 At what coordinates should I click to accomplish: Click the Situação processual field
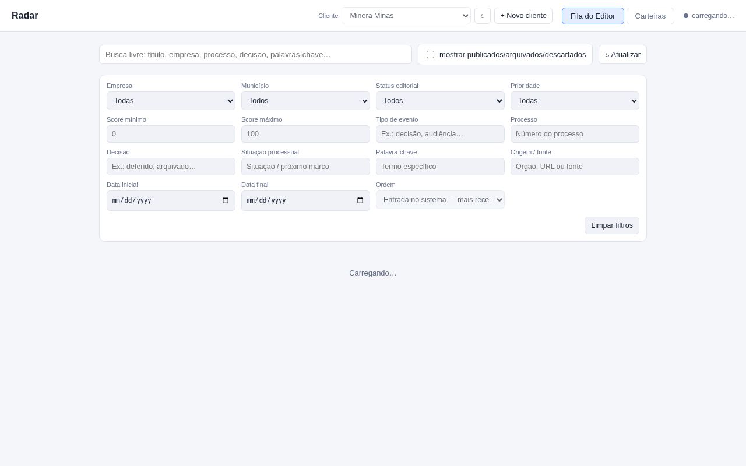pyautogui.click(x=305, y=167)
